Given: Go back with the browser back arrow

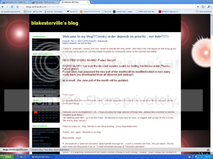Looking at the screenshot, I should 3,7.
